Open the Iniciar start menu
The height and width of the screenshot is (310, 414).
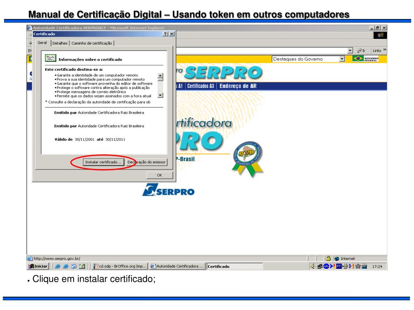click(x=38, y=266)
